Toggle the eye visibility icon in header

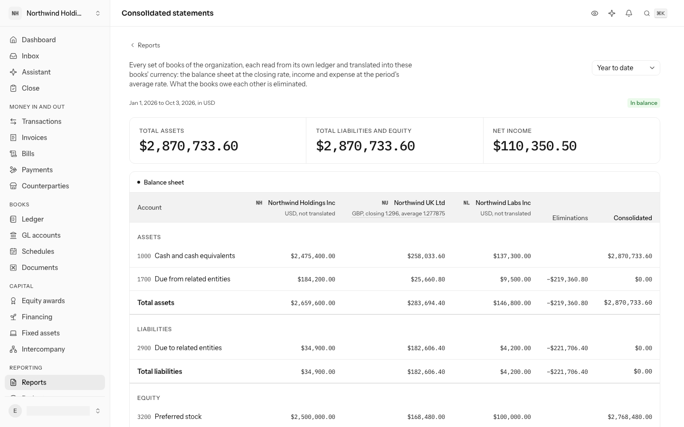pyautogui.click(x=595, y=13)
